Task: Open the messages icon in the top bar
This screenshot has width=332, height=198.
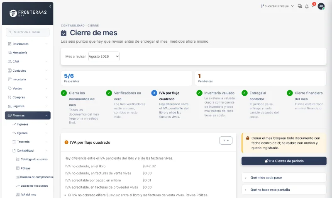Action: pyautogui.click(x=300, y=6)
